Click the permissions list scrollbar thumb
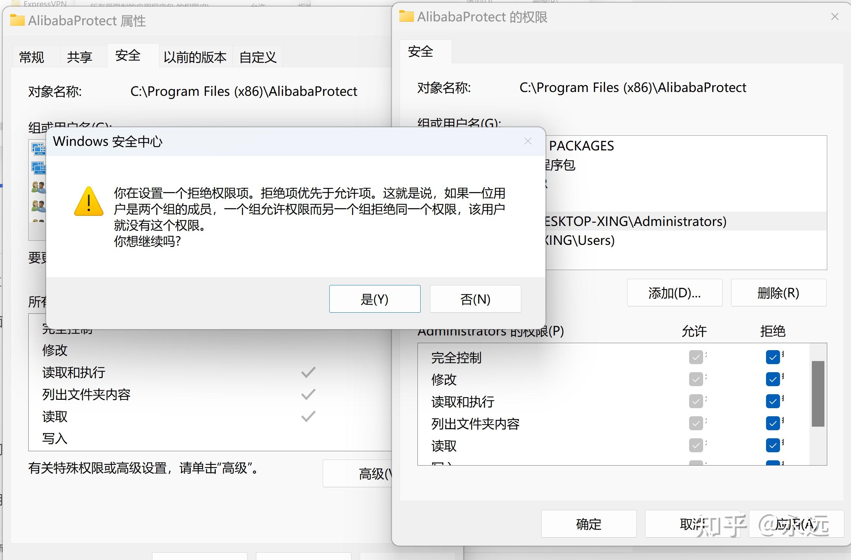Image resolution: width=851 pixels, height=560 pixels. coord(818,394)
